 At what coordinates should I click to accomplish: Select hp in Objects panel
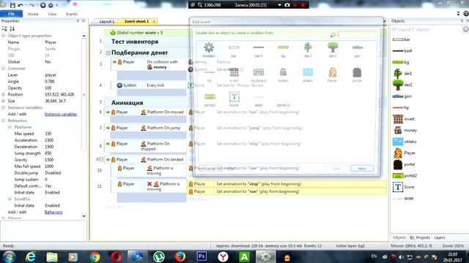(401, 107)
